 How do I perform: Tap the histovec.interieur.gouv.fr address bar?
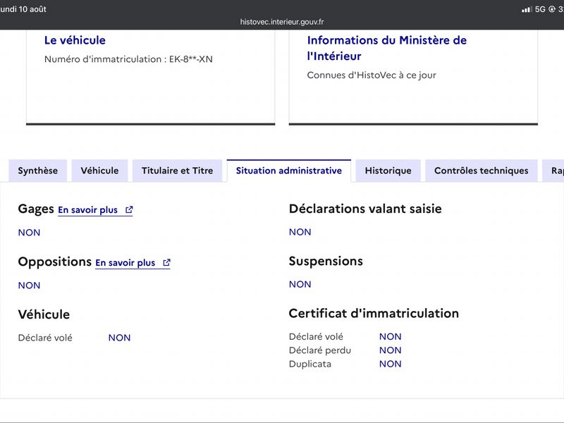(282, 22)
